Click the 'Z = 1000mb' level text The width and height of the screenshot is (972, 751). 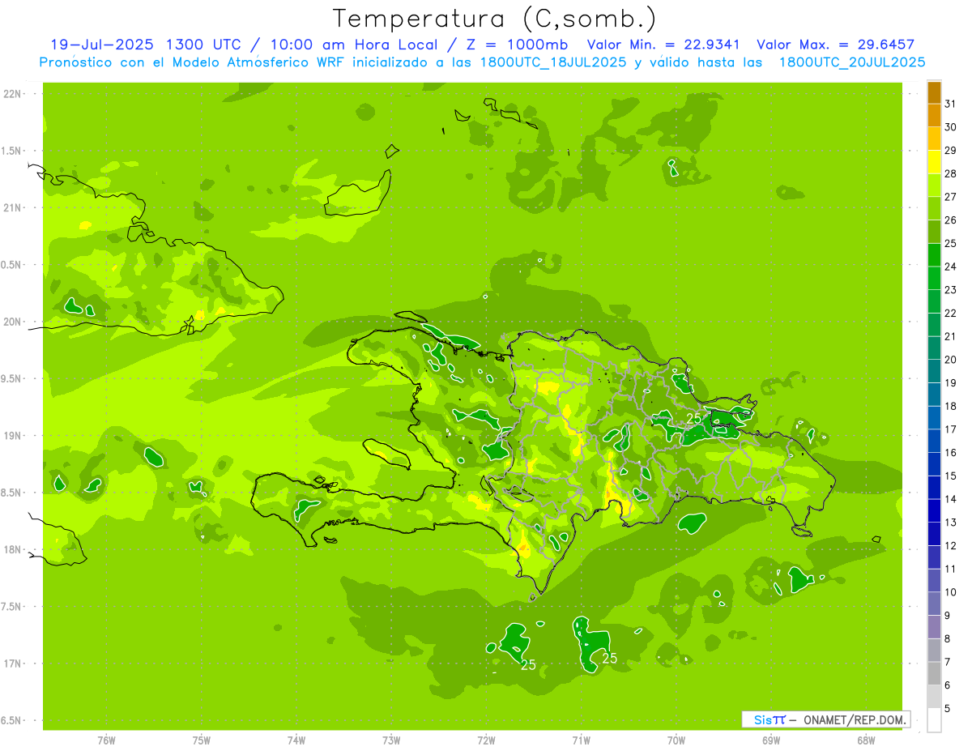tap(514, 45)
